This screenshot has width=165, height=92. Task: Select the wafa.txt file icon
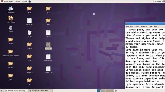click(48, 44)
